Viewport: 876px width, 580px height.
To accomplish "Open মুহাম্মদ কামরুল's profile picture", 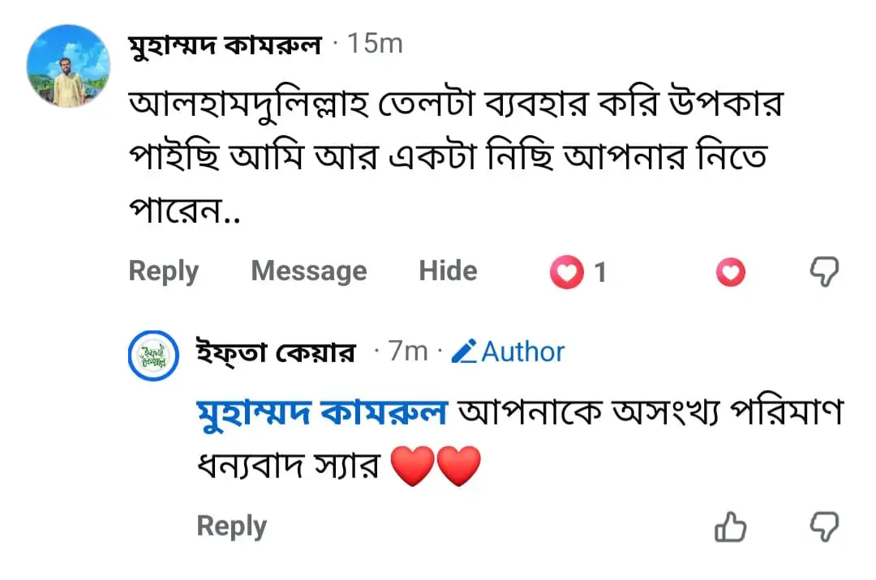I will coord(68,66).
